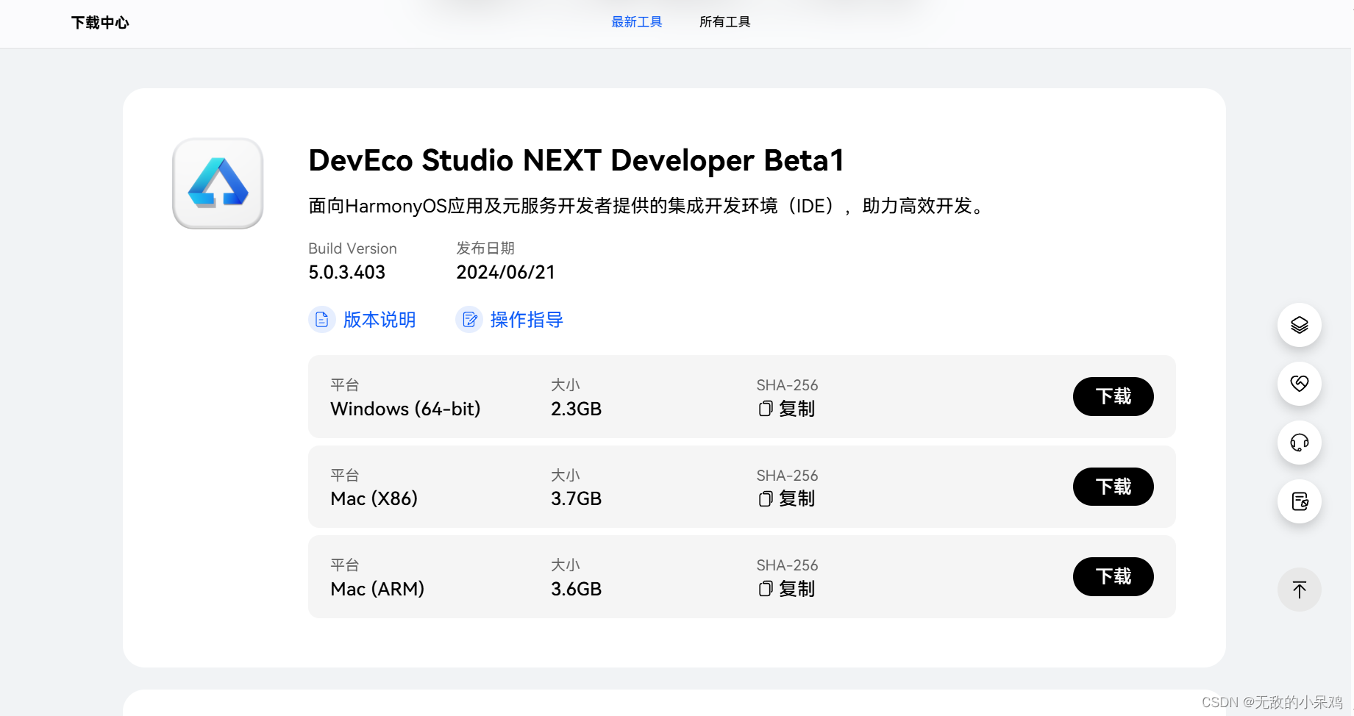Copy SHA-256 text for Mac (ARM)

click(797, 589)
